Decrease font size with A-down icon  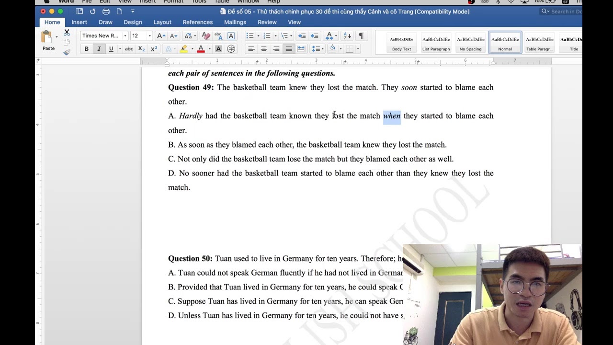coord(173,36)
